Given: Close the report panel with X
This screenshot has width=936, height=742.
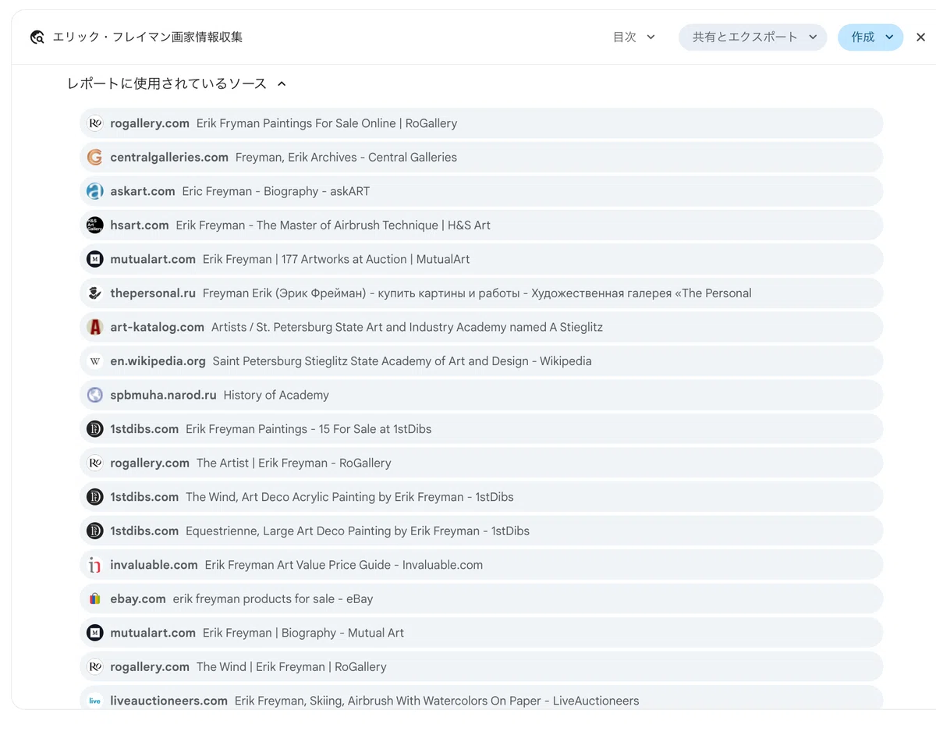Looking at the screenshot, I should (920, 37).
